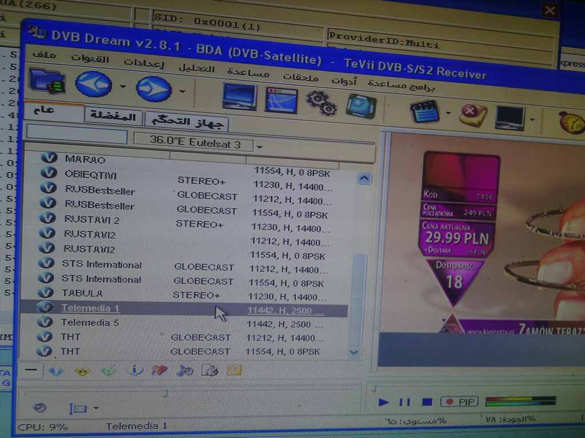Click the camera snapshot icon

[361, 106]
